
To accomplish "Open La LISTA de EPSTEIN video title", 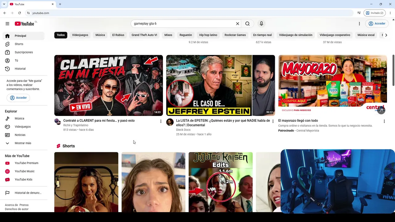I will [223, 123].
